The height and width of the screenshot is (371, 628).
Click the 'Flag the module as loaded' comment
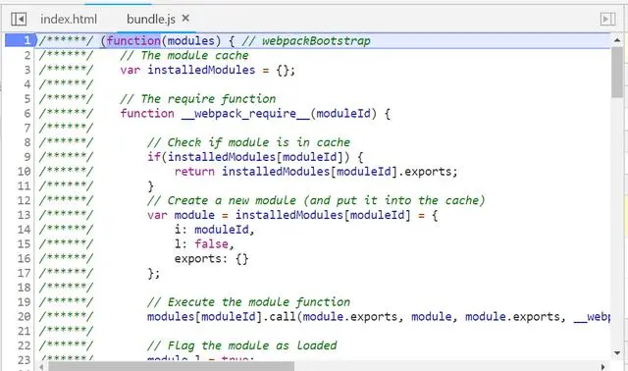tap(252, 345)
